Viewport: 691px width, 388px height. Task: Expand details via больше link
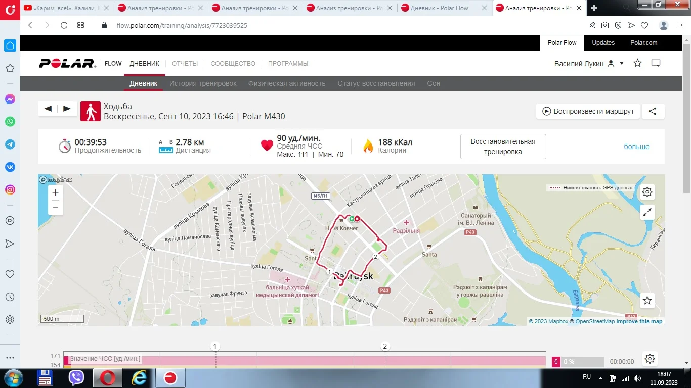click(636, 147)
